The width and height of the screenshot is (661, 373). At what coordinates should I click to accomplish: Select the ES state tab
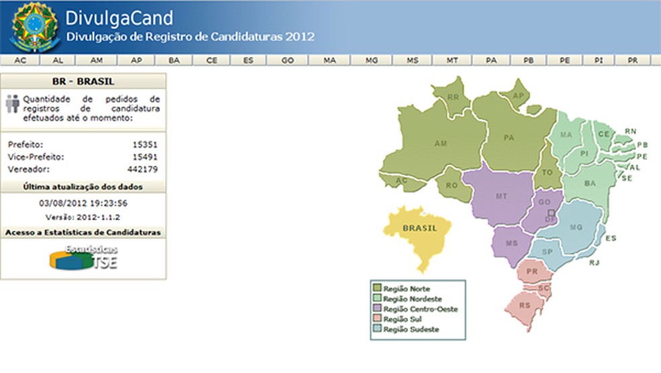(x=249, y=60)
